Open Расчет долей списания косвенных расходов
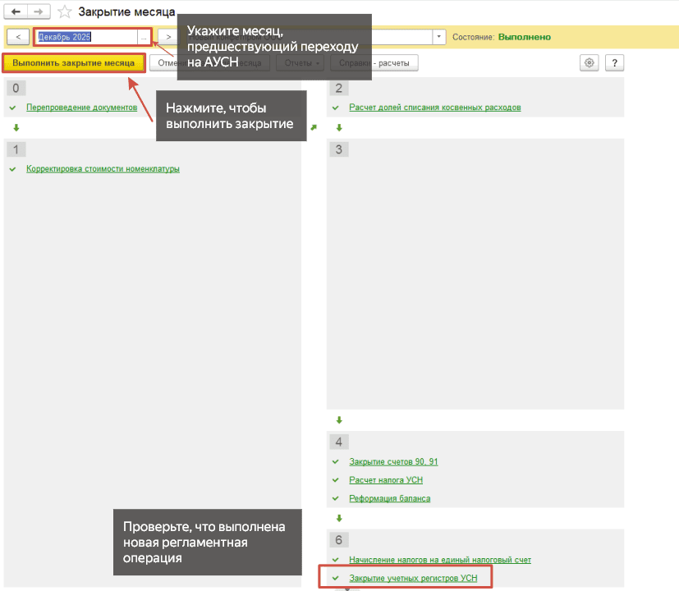This screenshot has height=591, width=679. (435, 108)
